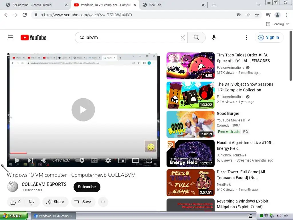Open YouTube settings three-dot menu

tap(246, 38)
